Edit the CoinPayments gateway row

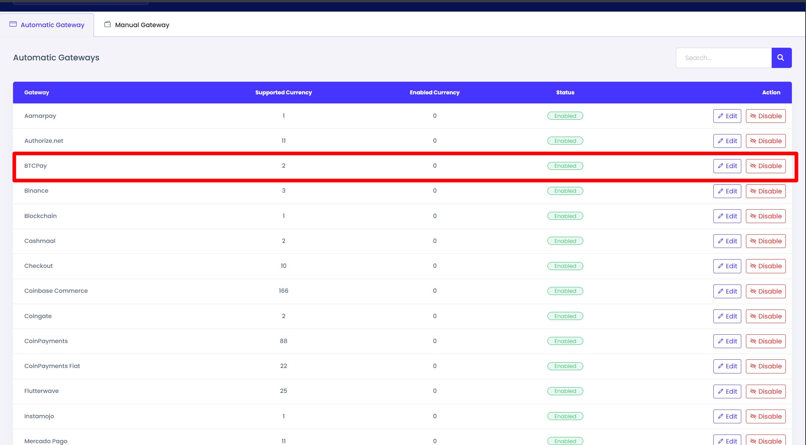(727, 341)
